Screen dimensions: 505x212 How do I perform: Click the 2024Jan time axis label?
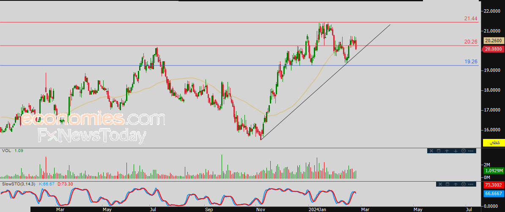pos(318,209)
